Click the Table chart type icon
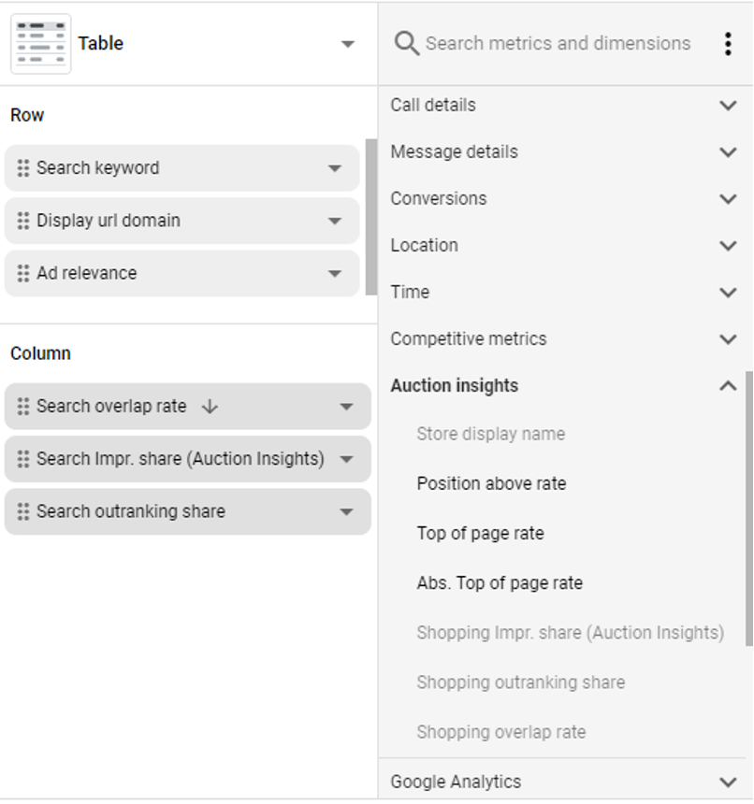754x804 pixels. point(40,43)
